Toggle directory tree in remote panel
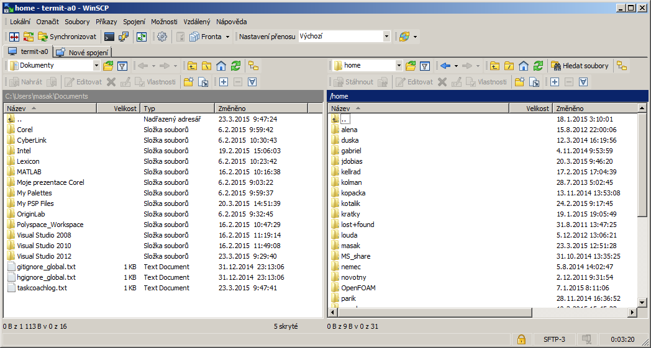Screen dimensions: 651x348 pos(622,66)
